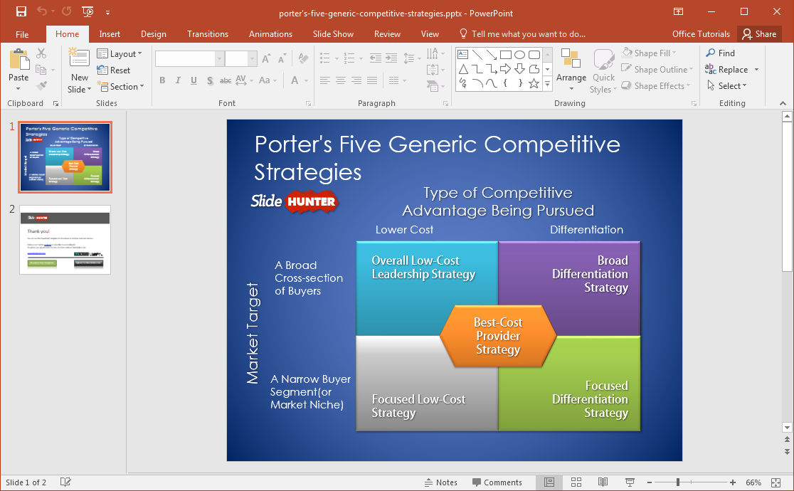Click the Start From Beginning slideshow icon
The width and height of the screenshot is (794, 491).
[x=88, y=12]
